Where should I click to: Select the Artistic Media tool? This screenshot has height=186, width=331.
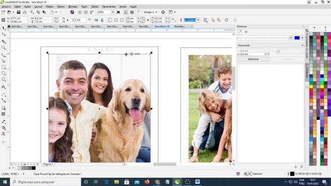coord(4,61)
